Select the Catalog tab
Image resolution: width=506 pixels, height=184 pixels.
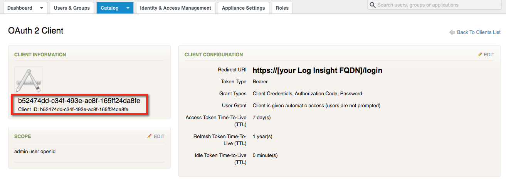109,8
